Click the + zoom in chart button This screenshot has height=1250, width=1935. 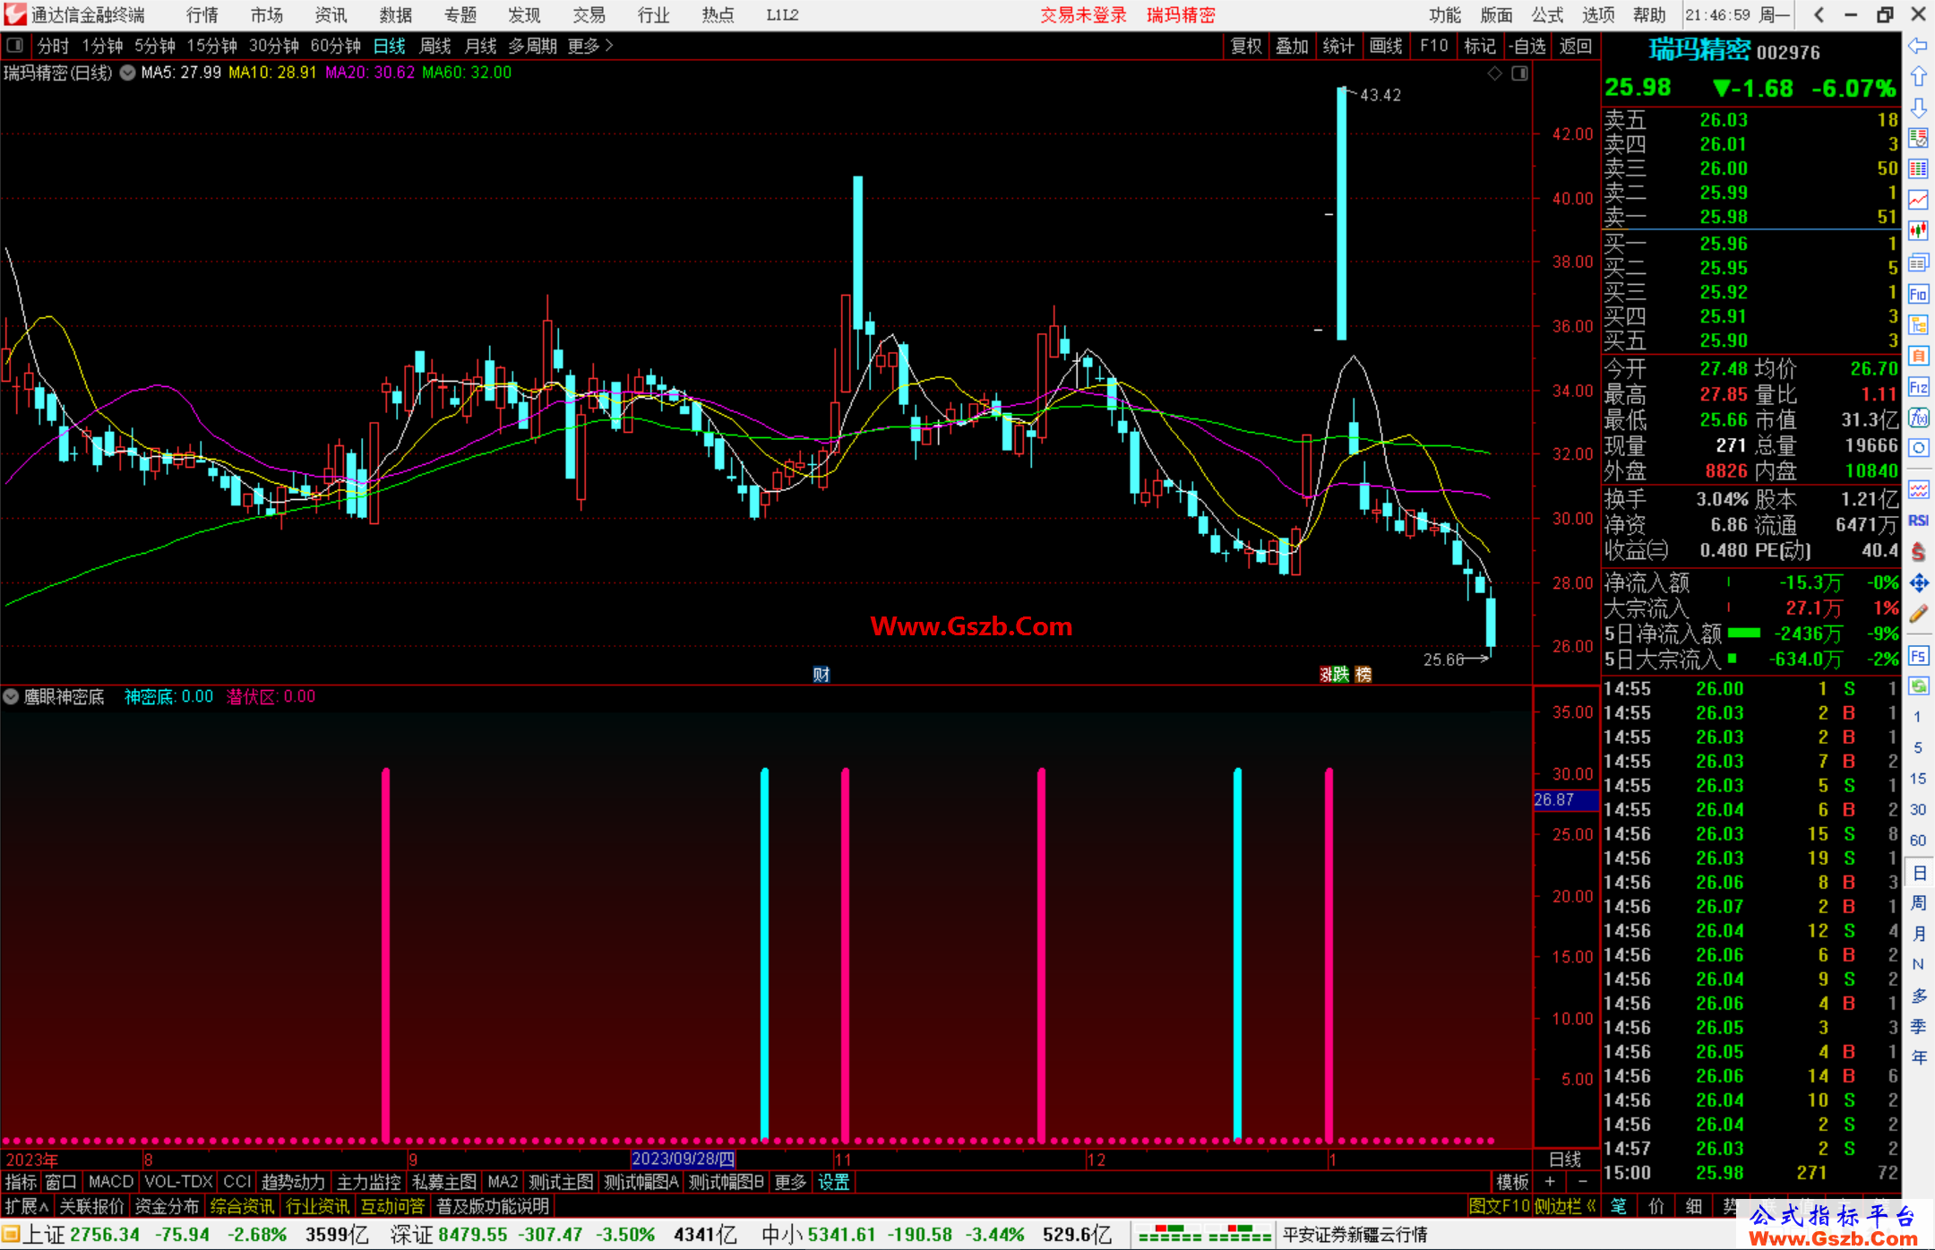(1550, 1182)
